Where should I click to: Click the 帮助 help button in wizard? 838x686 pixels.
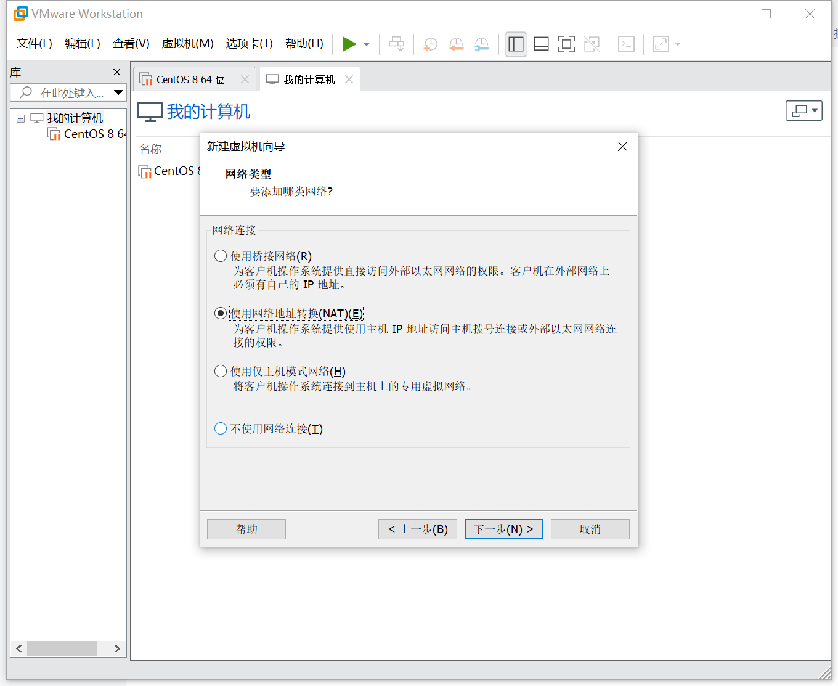(246, 529)
